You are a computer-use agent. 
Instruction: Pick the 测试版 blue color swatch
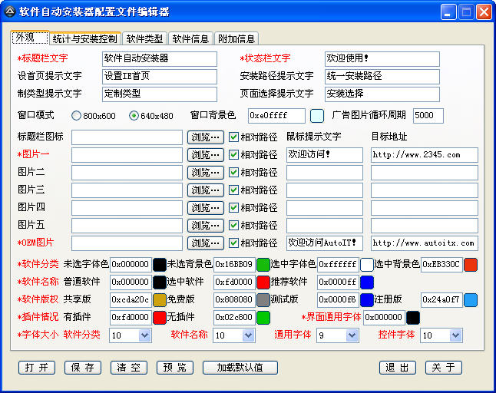tap(367, 300)
